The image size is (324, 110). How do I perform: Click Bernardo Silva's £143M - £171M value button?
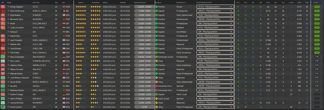pos(144,19)
